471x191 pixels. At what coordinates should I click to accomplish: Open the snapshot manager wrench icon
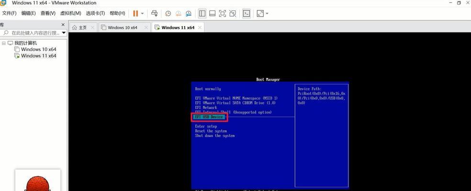pyautogui.click(x=188, y=13)
